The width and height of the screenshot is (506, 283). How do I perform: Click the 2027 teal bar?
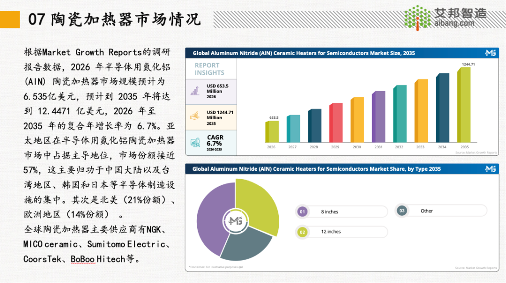(293, 129)
